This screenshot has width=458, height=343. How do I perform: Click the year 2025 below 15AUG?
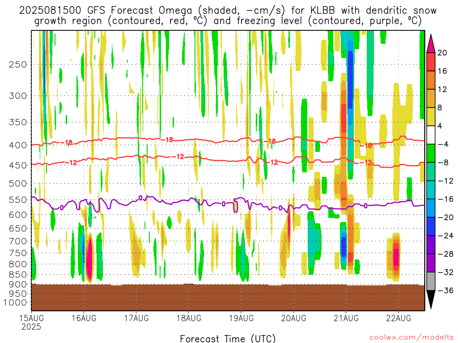coord(31,326)
